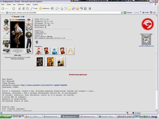Click the red ram zodiac emblem

[x=148, y=24]
